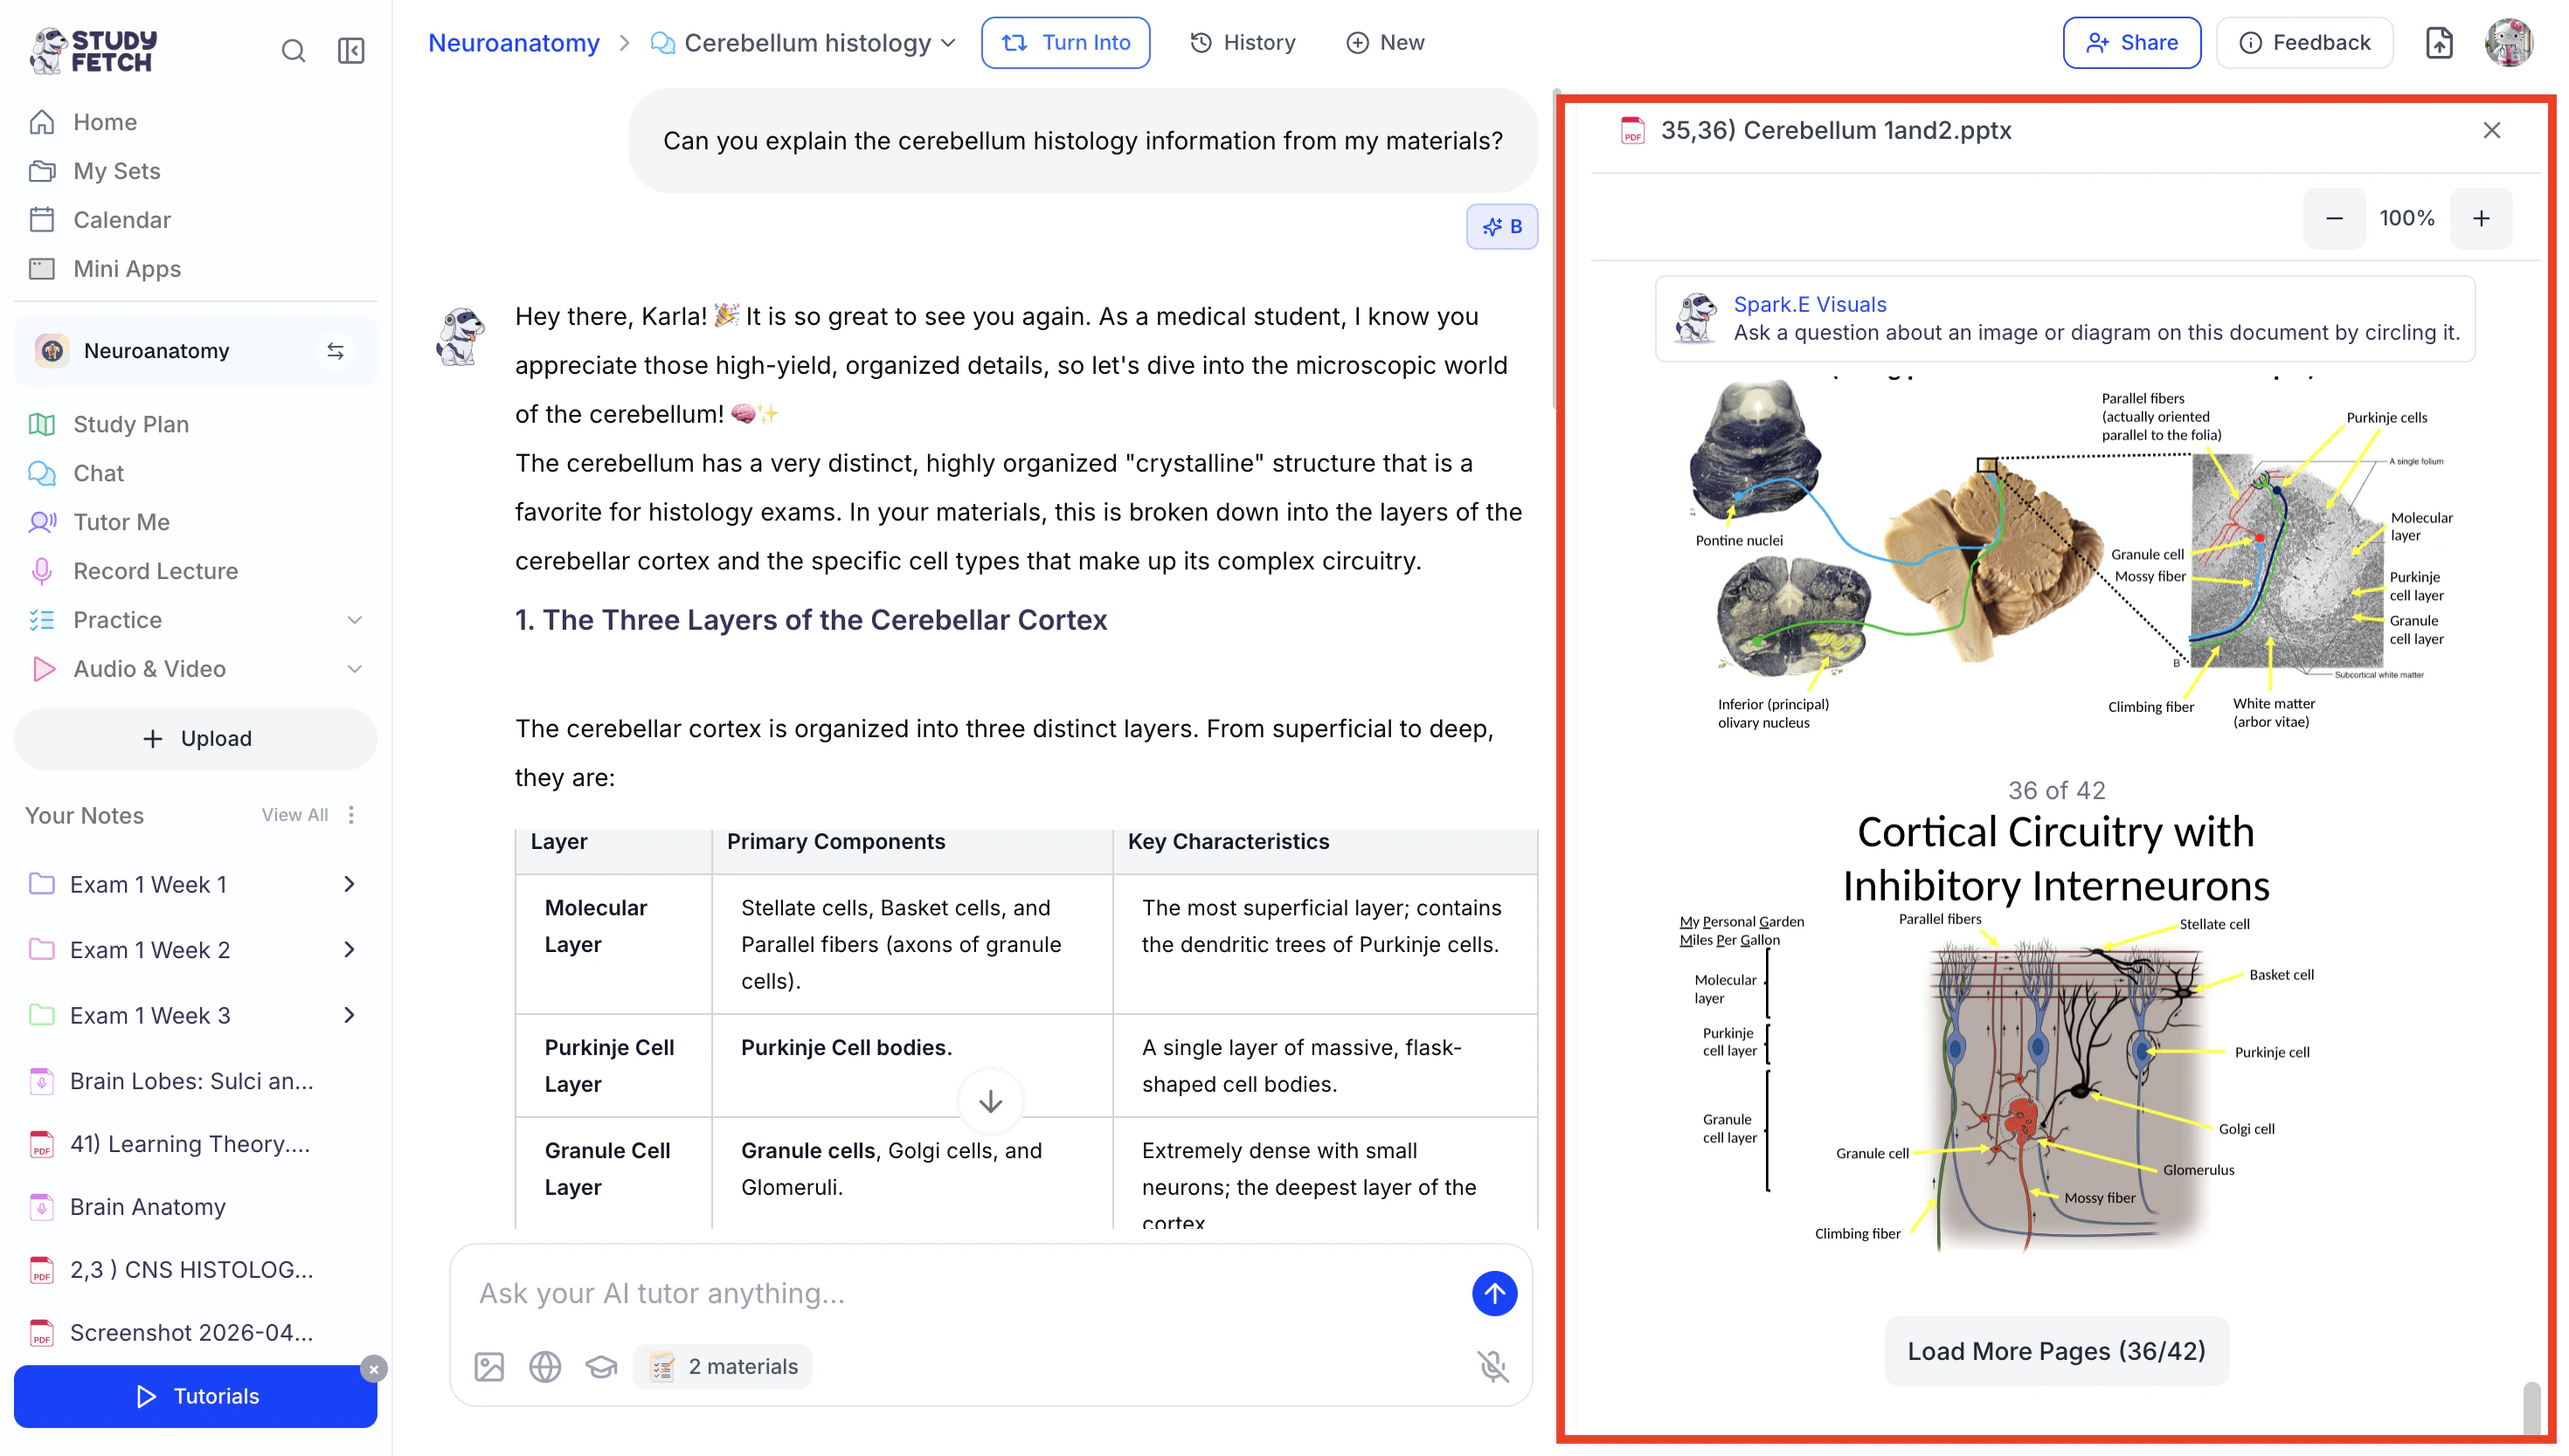
Task: Click the Neuroanatomy breadcrumb link
Action: tap(513, 43)
